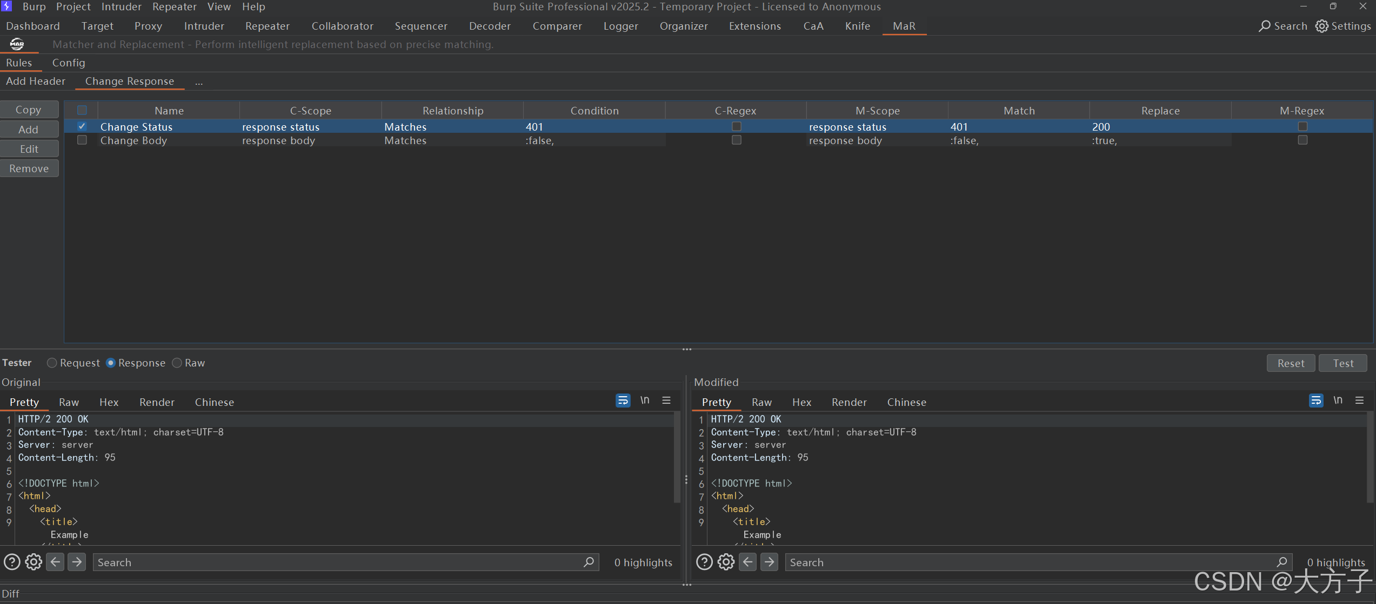The width and height of the screenshot is (1376, 604).
Task: Toggle word wrap icon in Original pane
Action: [623, 401]
